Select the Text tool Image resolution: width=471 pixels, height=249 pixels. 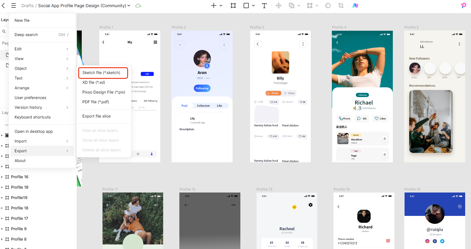coord(264,6)
